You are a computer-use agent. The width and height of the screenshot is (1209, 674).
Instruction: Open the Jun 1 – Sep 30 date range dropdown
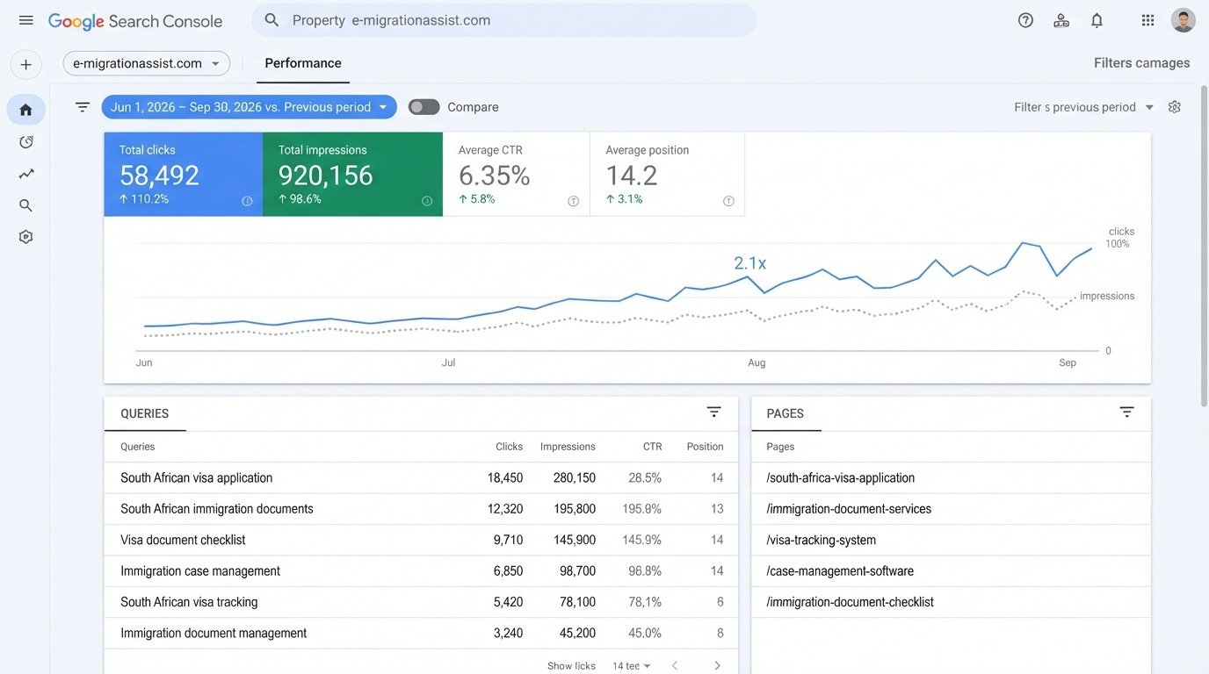[x=250, y=107]
